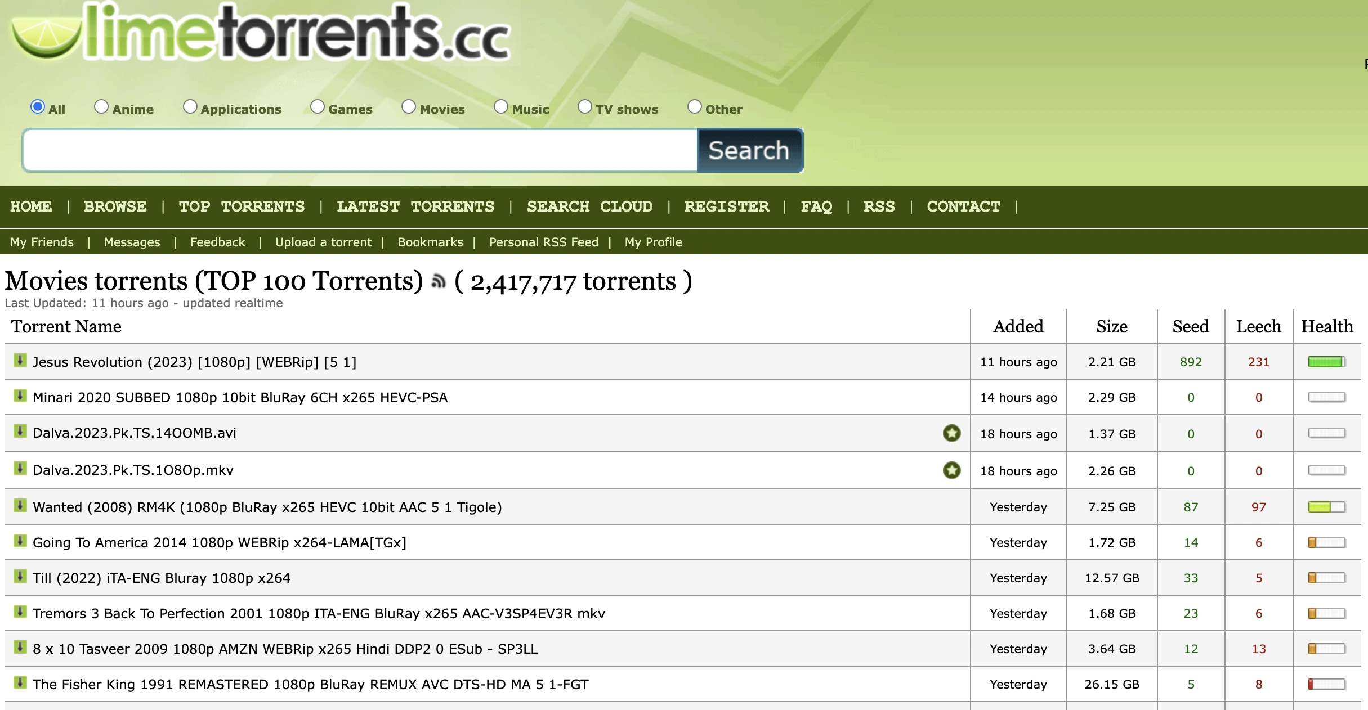The image size is (1368, 710).
Task: Open Jesus Revolution (2023) torrent title link
Action: [x=195, y=362]
